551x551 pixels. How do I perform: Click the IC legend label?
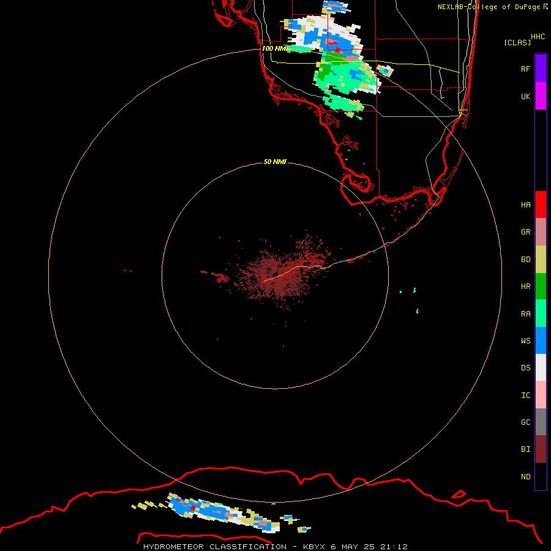(525, 395)
